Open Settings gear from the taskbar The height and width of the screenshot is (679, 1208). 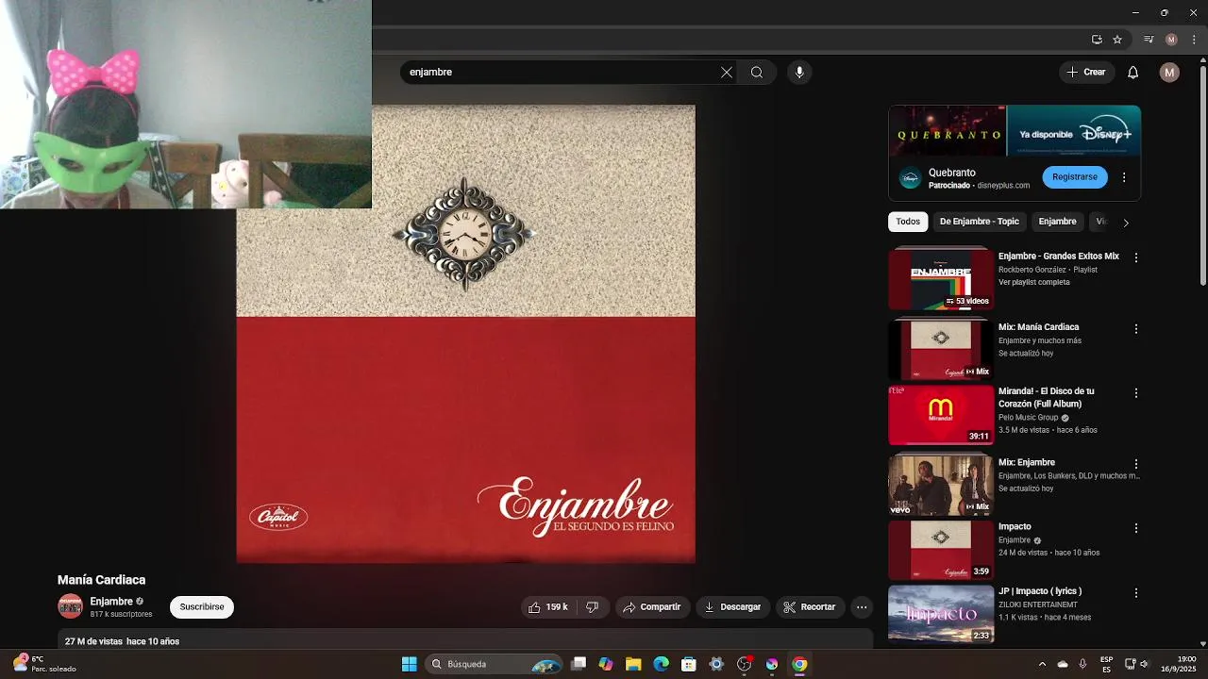(716, 664)
